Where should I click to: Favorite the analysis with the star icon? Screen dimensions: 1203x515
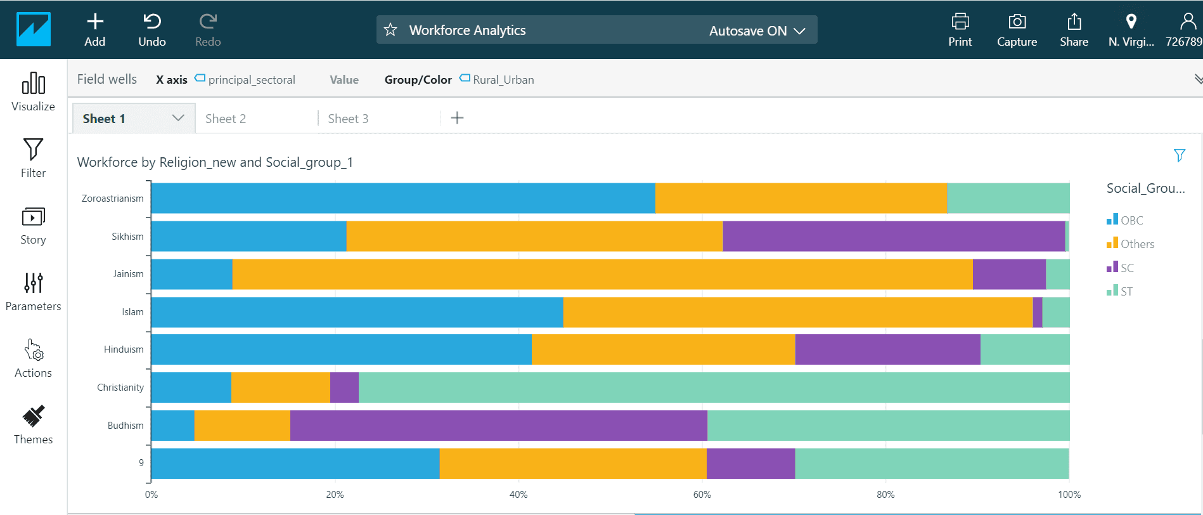(390, 30)
